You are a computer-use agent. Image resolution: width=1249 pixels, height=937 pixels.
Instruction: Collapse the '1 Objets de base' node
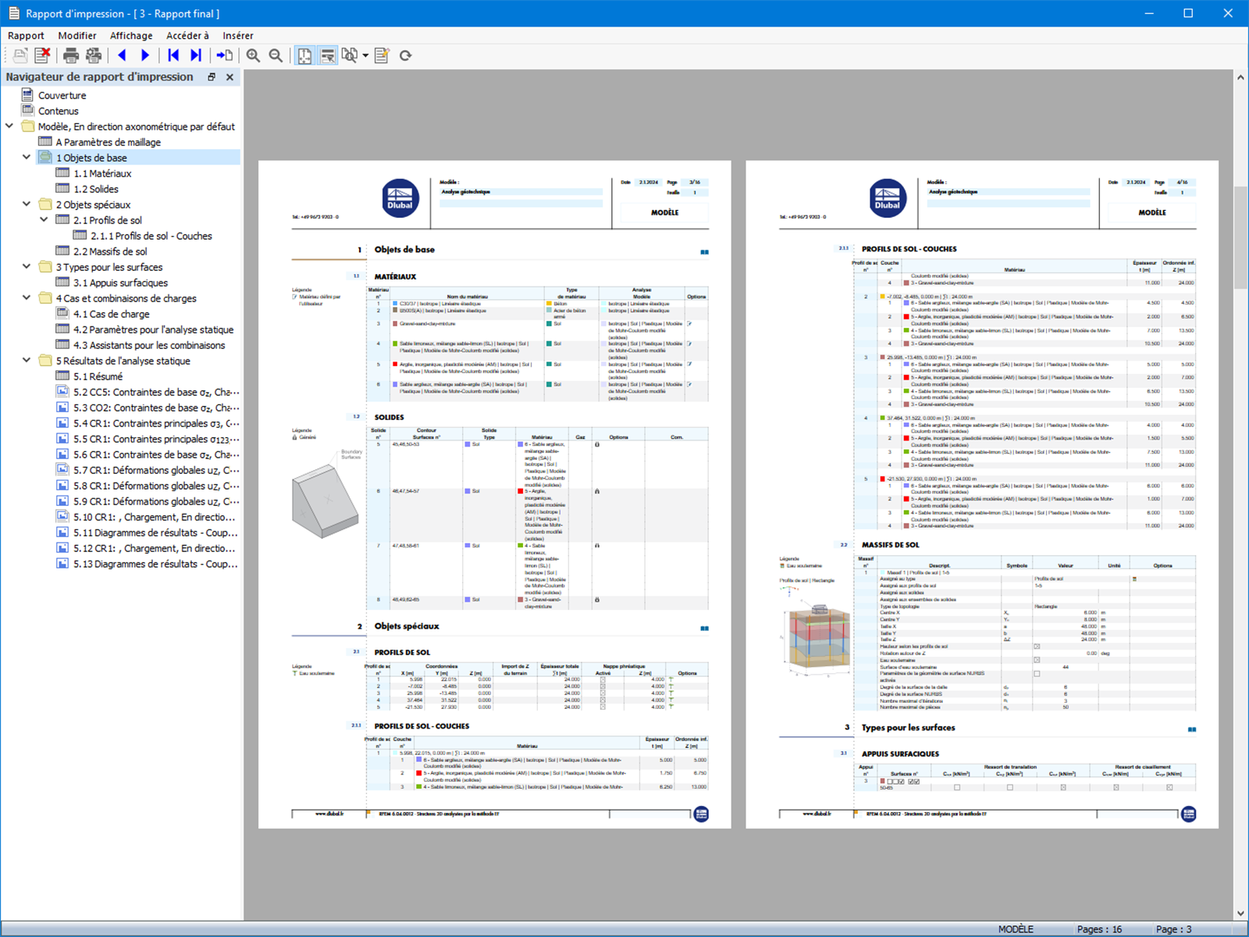pyautogui.click(x=27, y=157)
